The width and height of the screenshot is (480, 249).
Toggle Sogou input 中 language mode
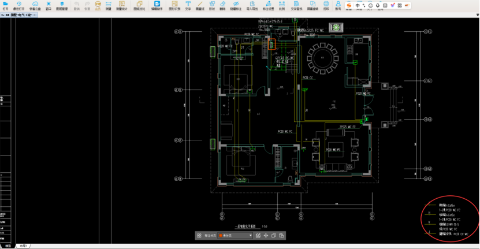[x=358, y=5]
